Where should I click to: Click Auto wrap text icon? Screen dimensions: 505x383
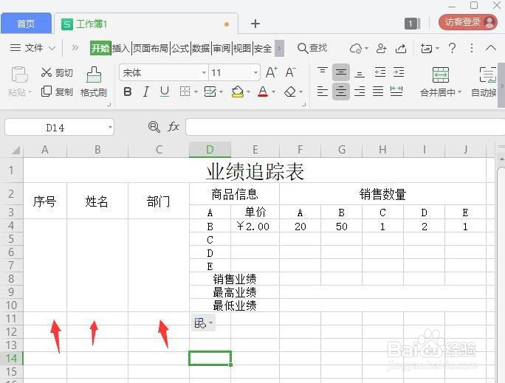pos(487,75)
